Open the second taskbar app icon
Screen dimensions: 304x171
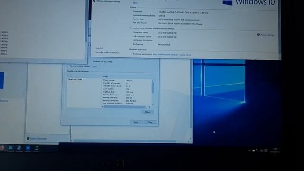(x=19, y=148)
